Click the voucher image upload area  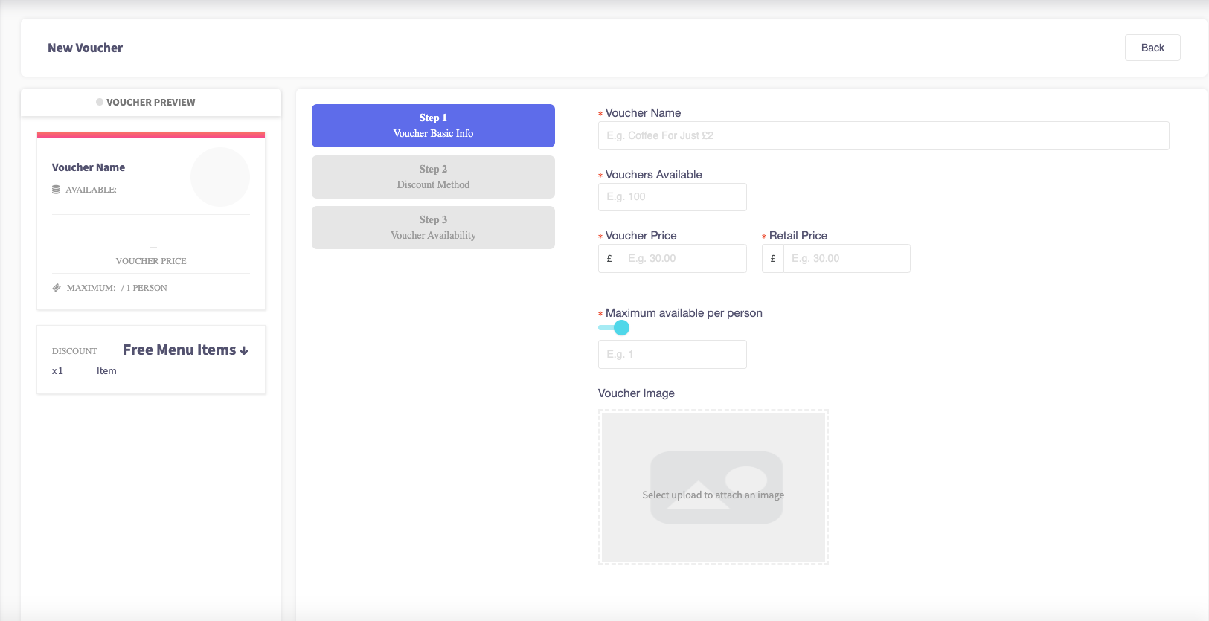coord(713,487)
